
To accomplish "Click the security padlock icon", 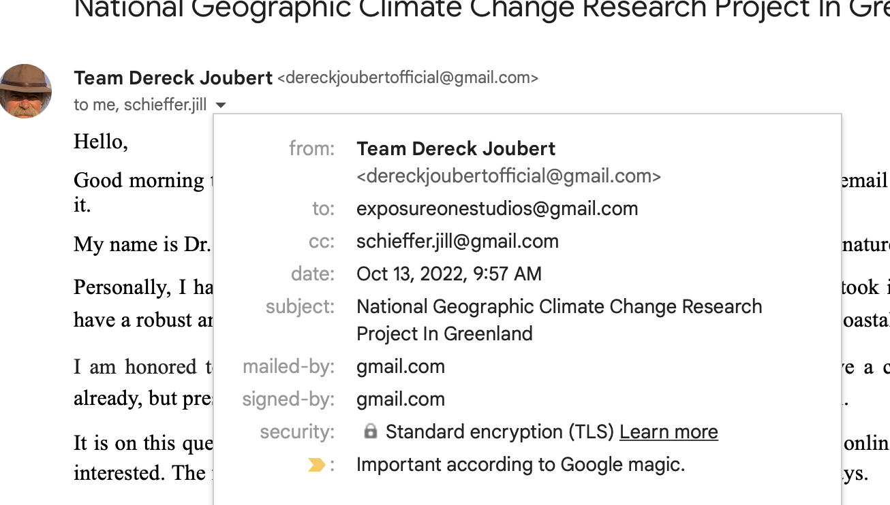I will tap(370, 431).
